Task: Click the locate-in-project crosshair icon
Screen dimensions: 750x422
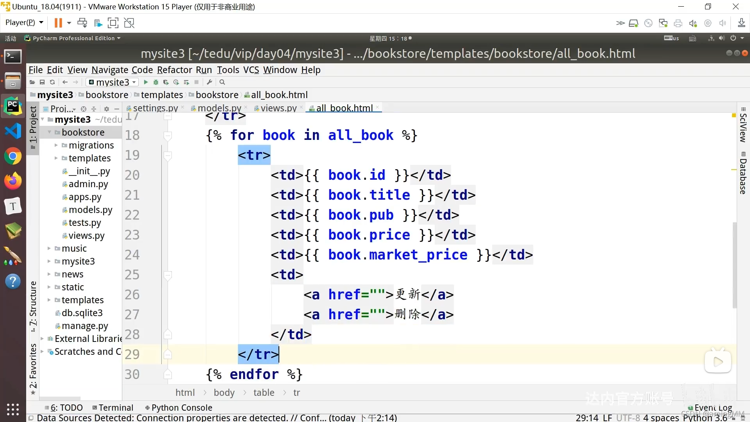Action: 84,109
